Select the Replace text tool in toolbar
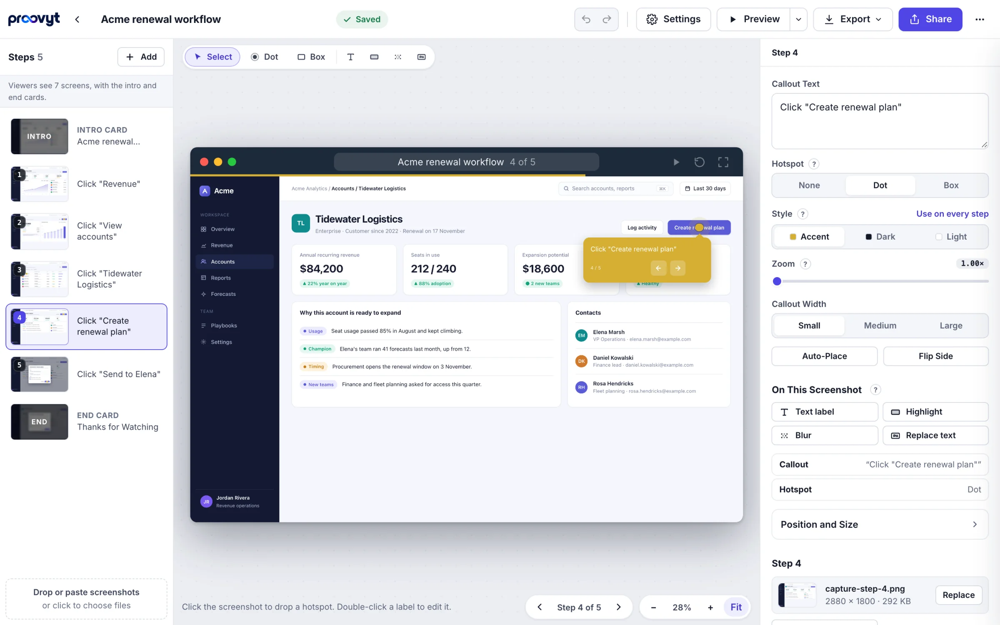The width and height of the screenshot is (1000, 625). point(421,57)
